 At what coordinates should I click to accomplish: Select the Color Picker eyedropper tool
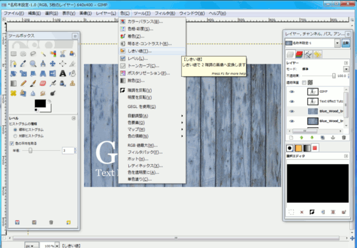[x=23, y=64]
